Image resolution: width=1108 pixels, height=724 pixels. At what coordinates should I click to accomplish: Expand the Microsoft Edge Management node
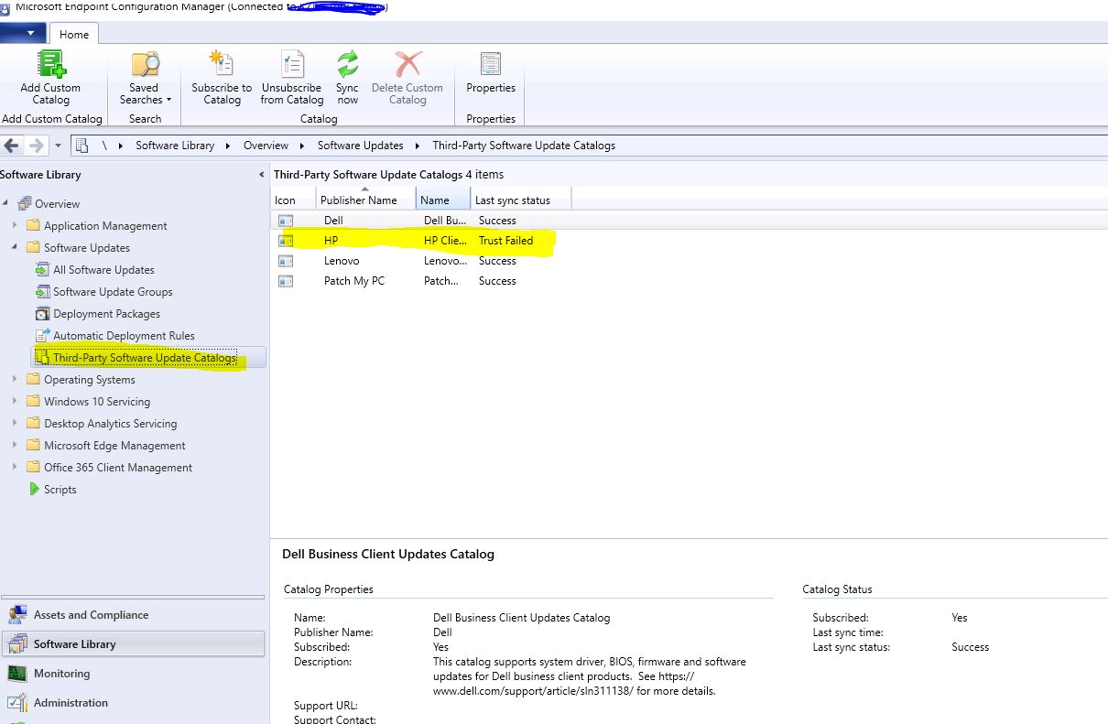[15, 445]
